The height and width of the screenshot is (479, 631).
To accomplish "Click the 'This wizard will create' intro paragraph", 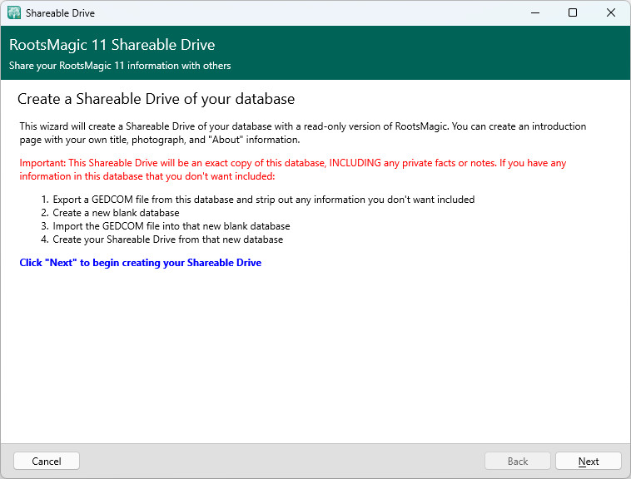I will pos(303,132).
